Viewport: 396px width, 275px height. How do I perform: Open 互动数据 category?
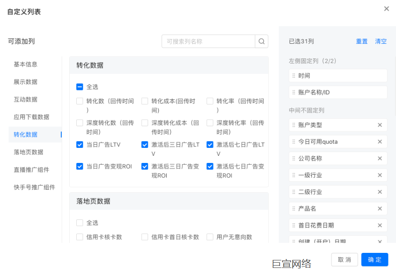click(x=25, y=99)
